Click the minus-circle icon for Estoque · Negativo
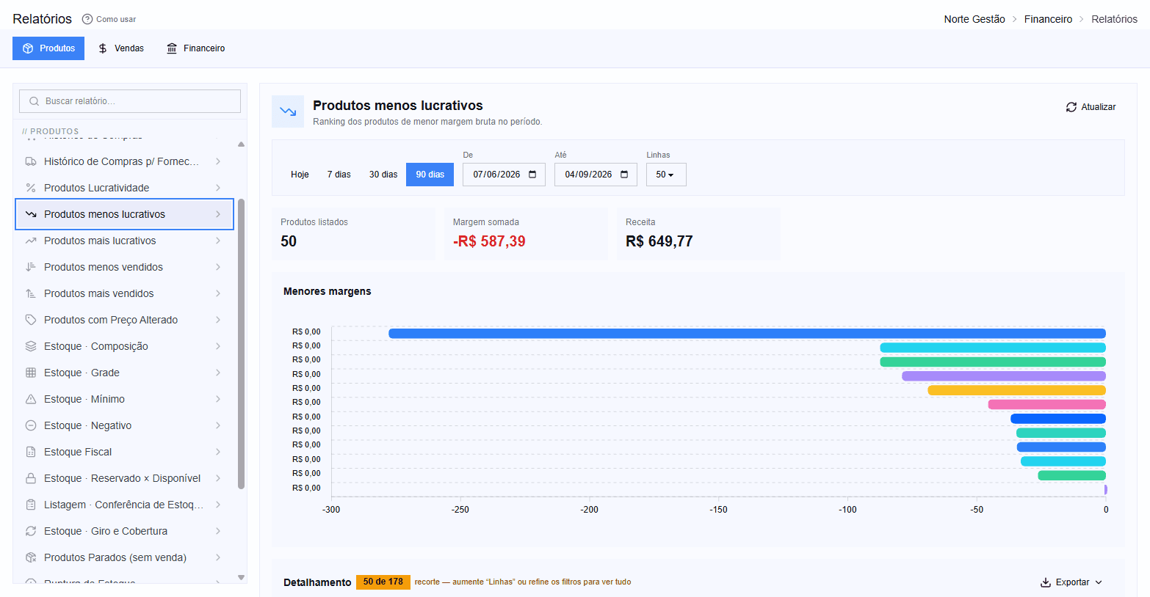Screen dimensions: 1150x597 [x=31, y=425]
